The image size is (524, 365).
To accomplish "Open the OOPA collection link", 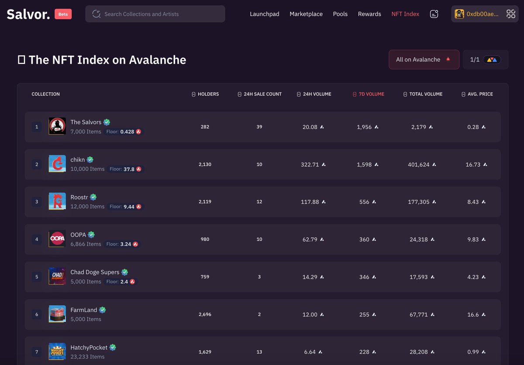I will click(x=78, y=235).
